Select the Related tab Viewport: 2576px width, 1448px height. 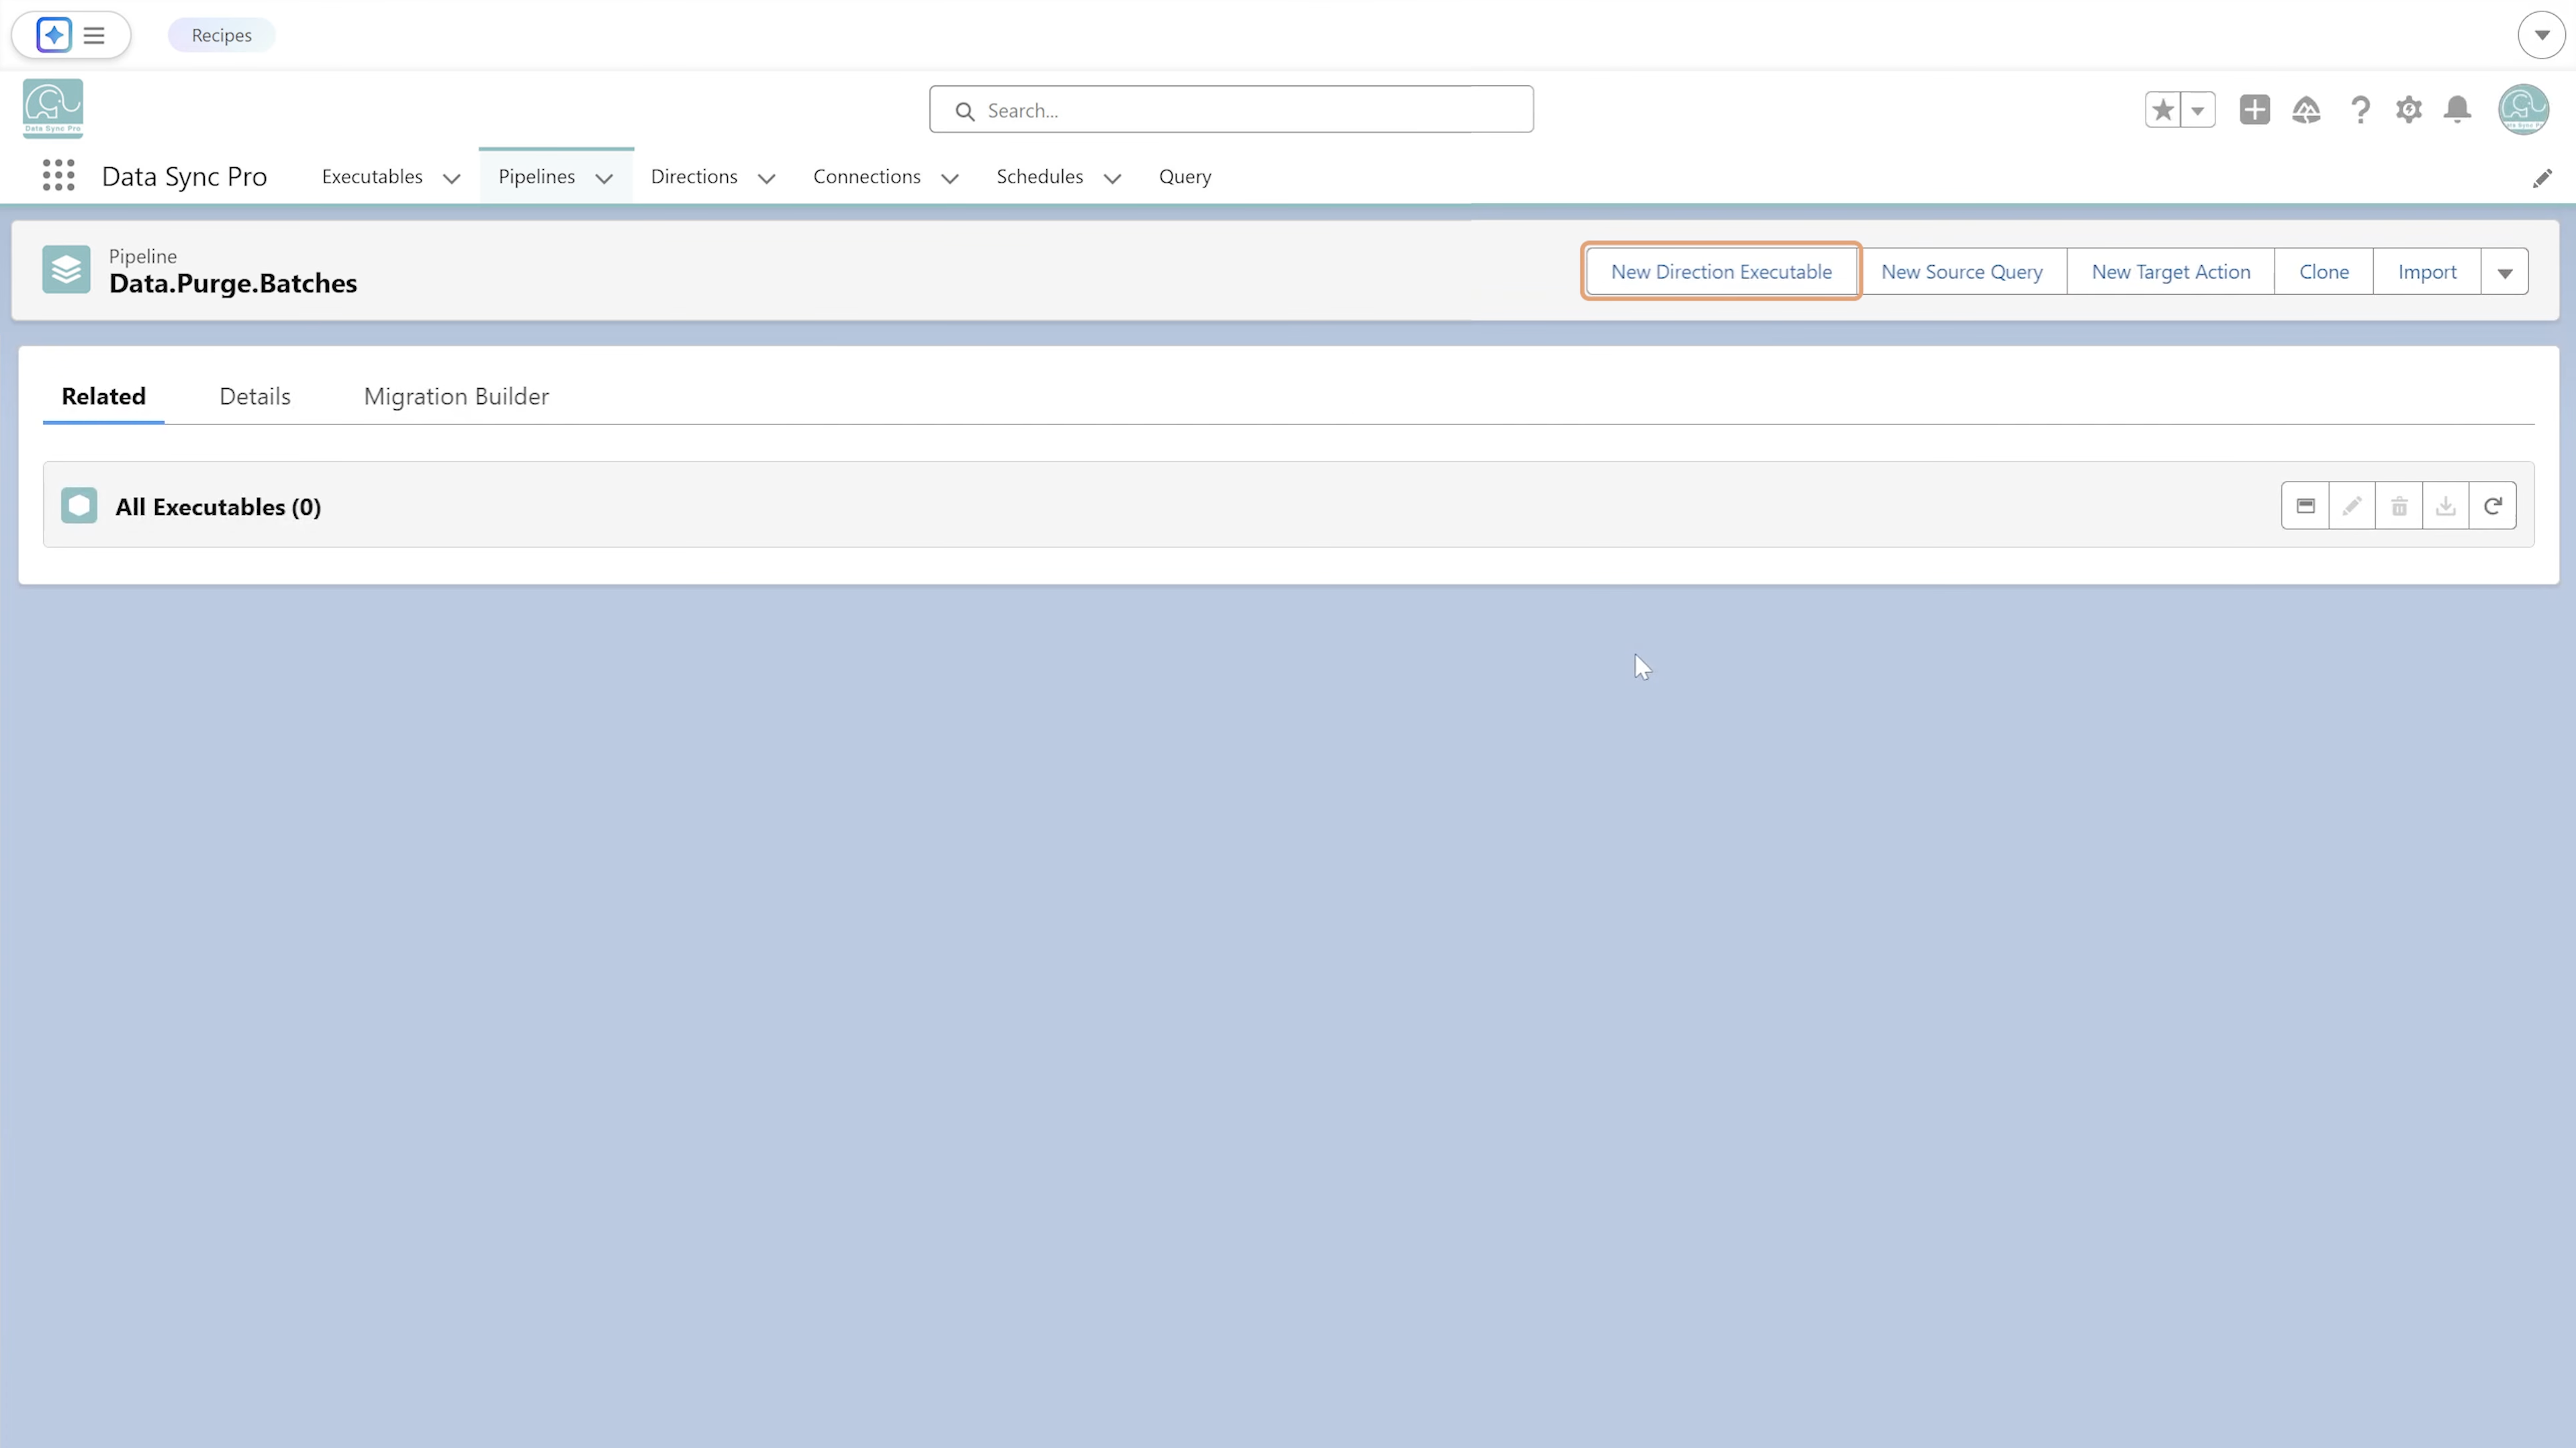[x=104, y=396]
